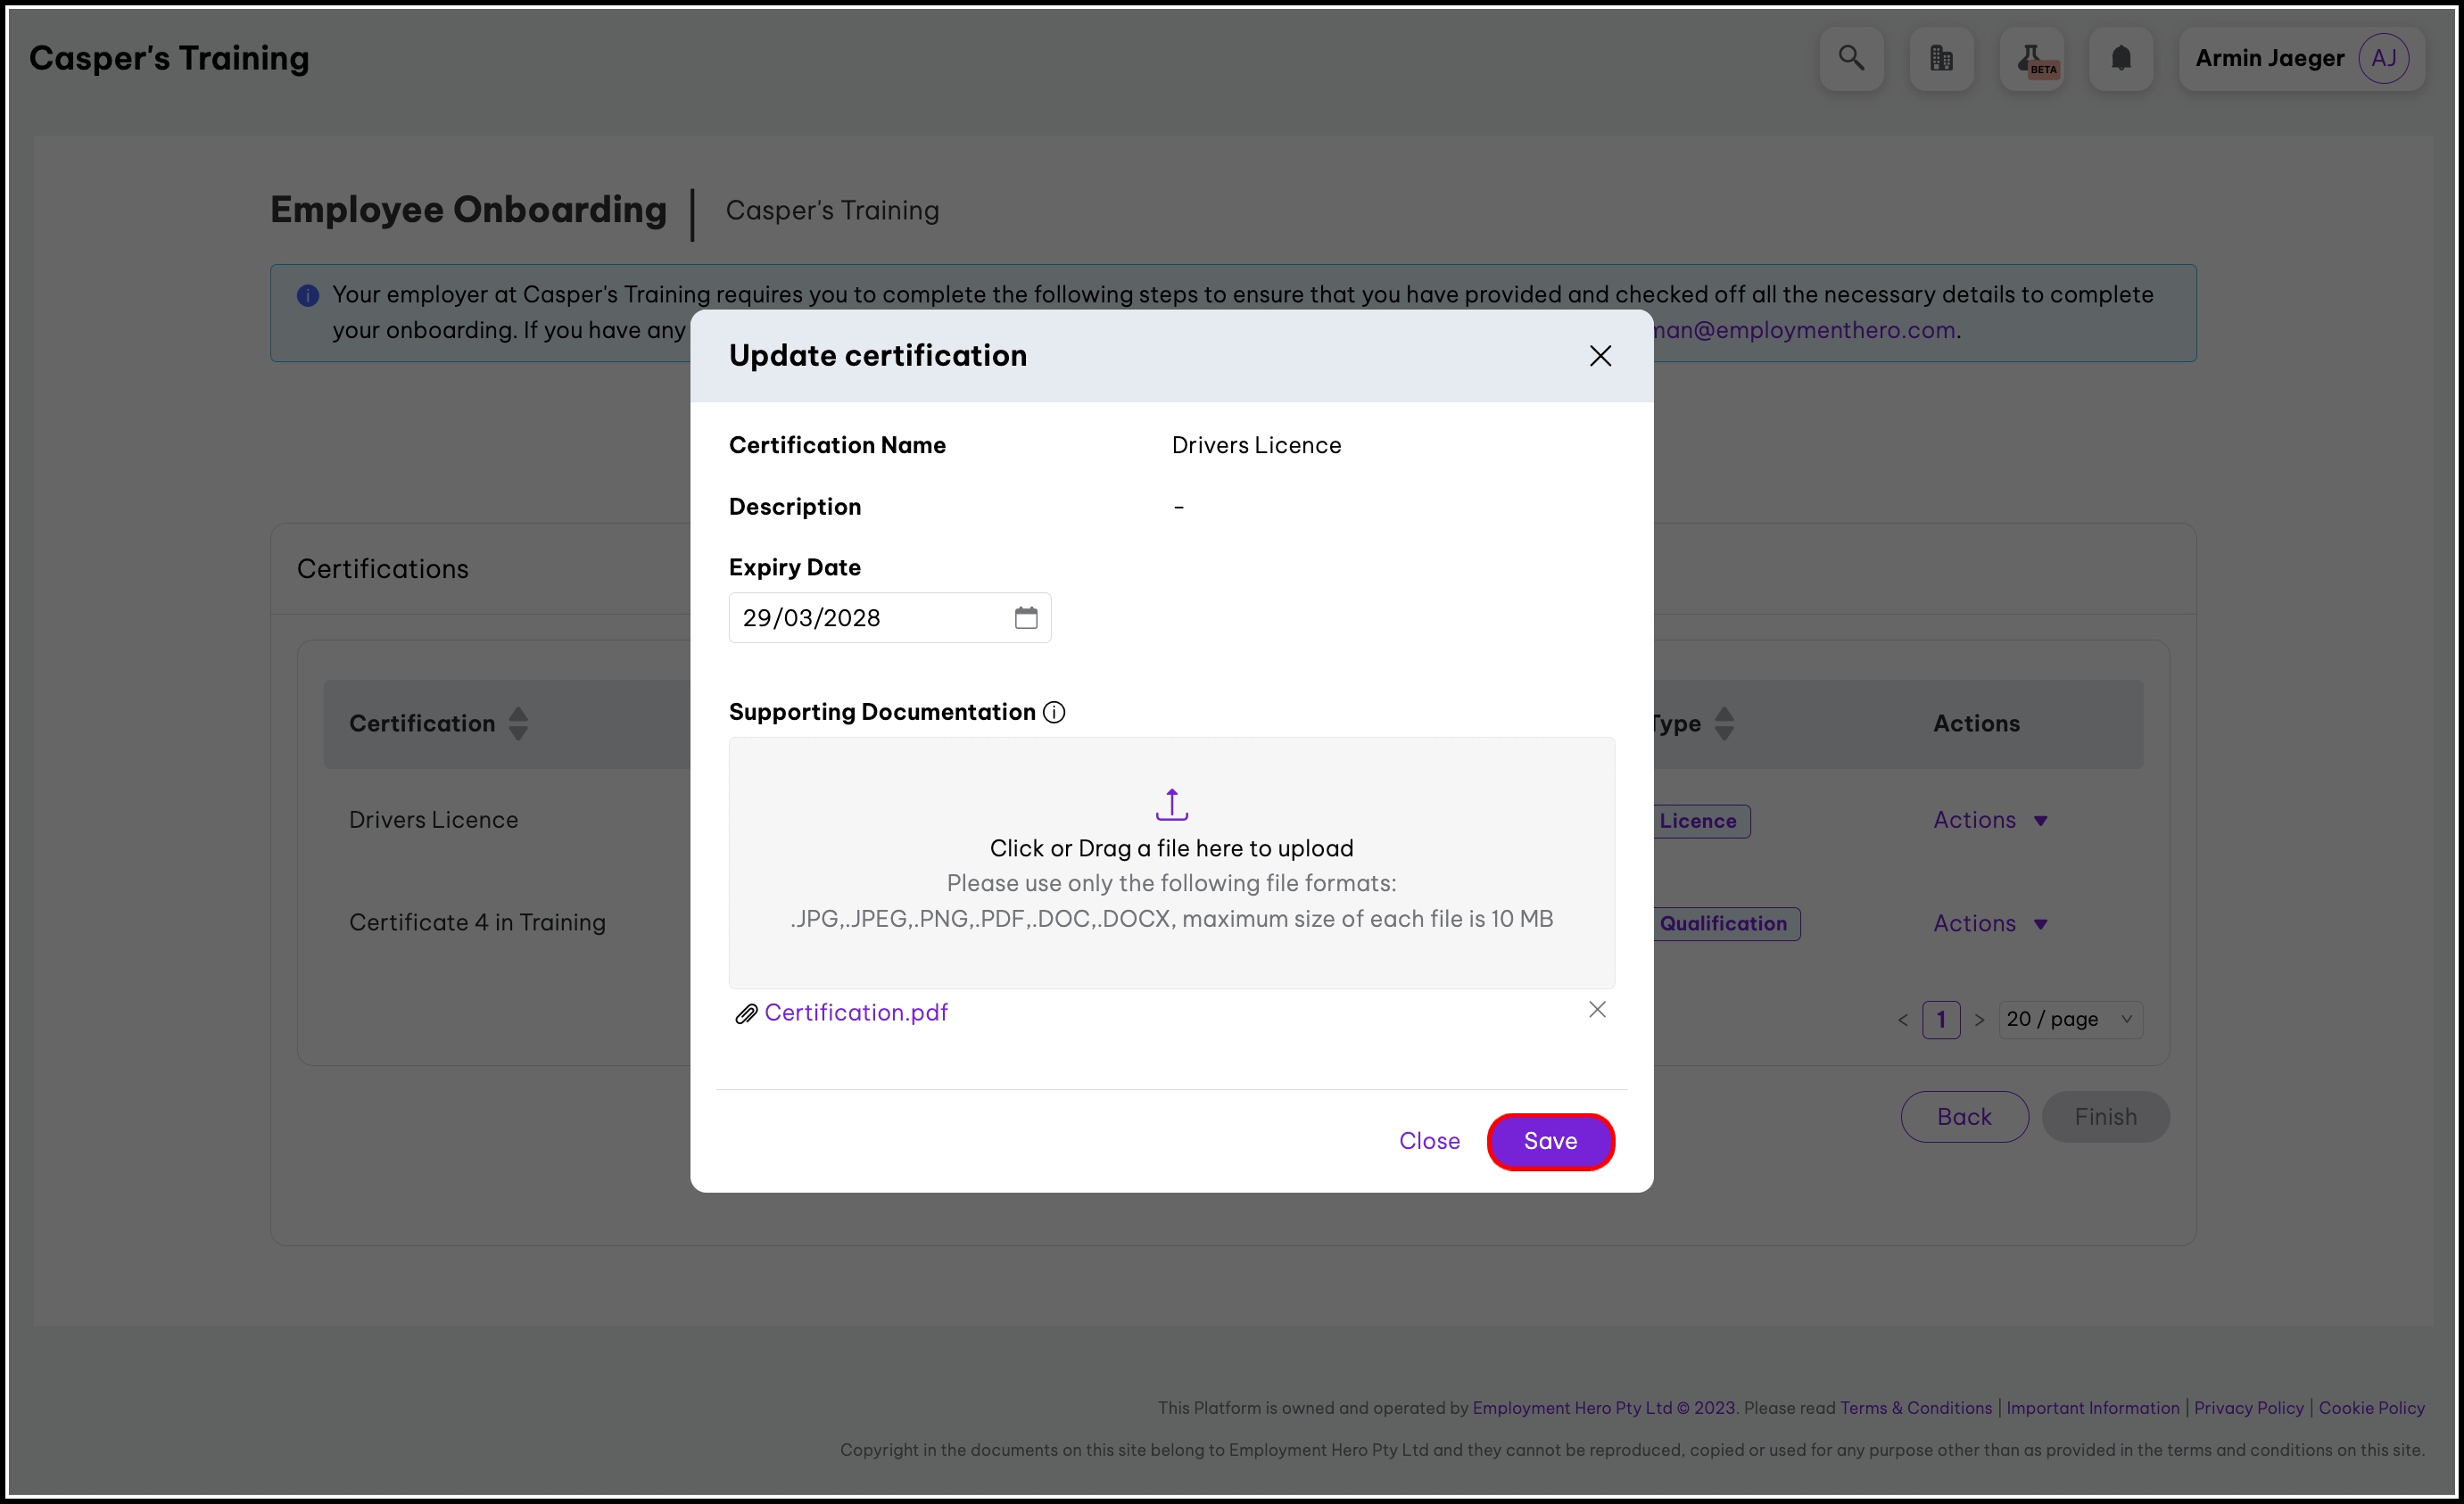Open the 20 / page size dropdown
Image resolution: width=2464 pixels, height=1504 pixels.
pyautogui.click(x=2069, y=1019)
